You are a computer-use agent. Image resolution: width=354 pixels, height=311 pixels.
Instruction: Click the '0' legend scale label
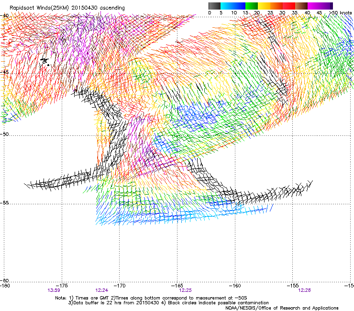tap(210, 13)
